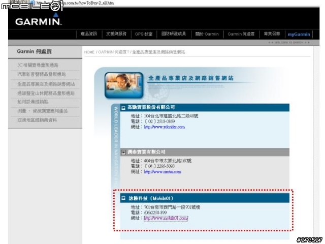Open the myGarmin menu item
The width and height of the screenshot is (325, 244).
299,35
